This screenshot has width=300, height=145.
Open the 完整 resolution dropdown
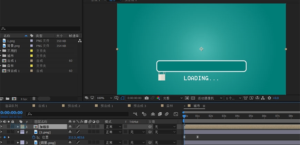click(x=172, y=98)
